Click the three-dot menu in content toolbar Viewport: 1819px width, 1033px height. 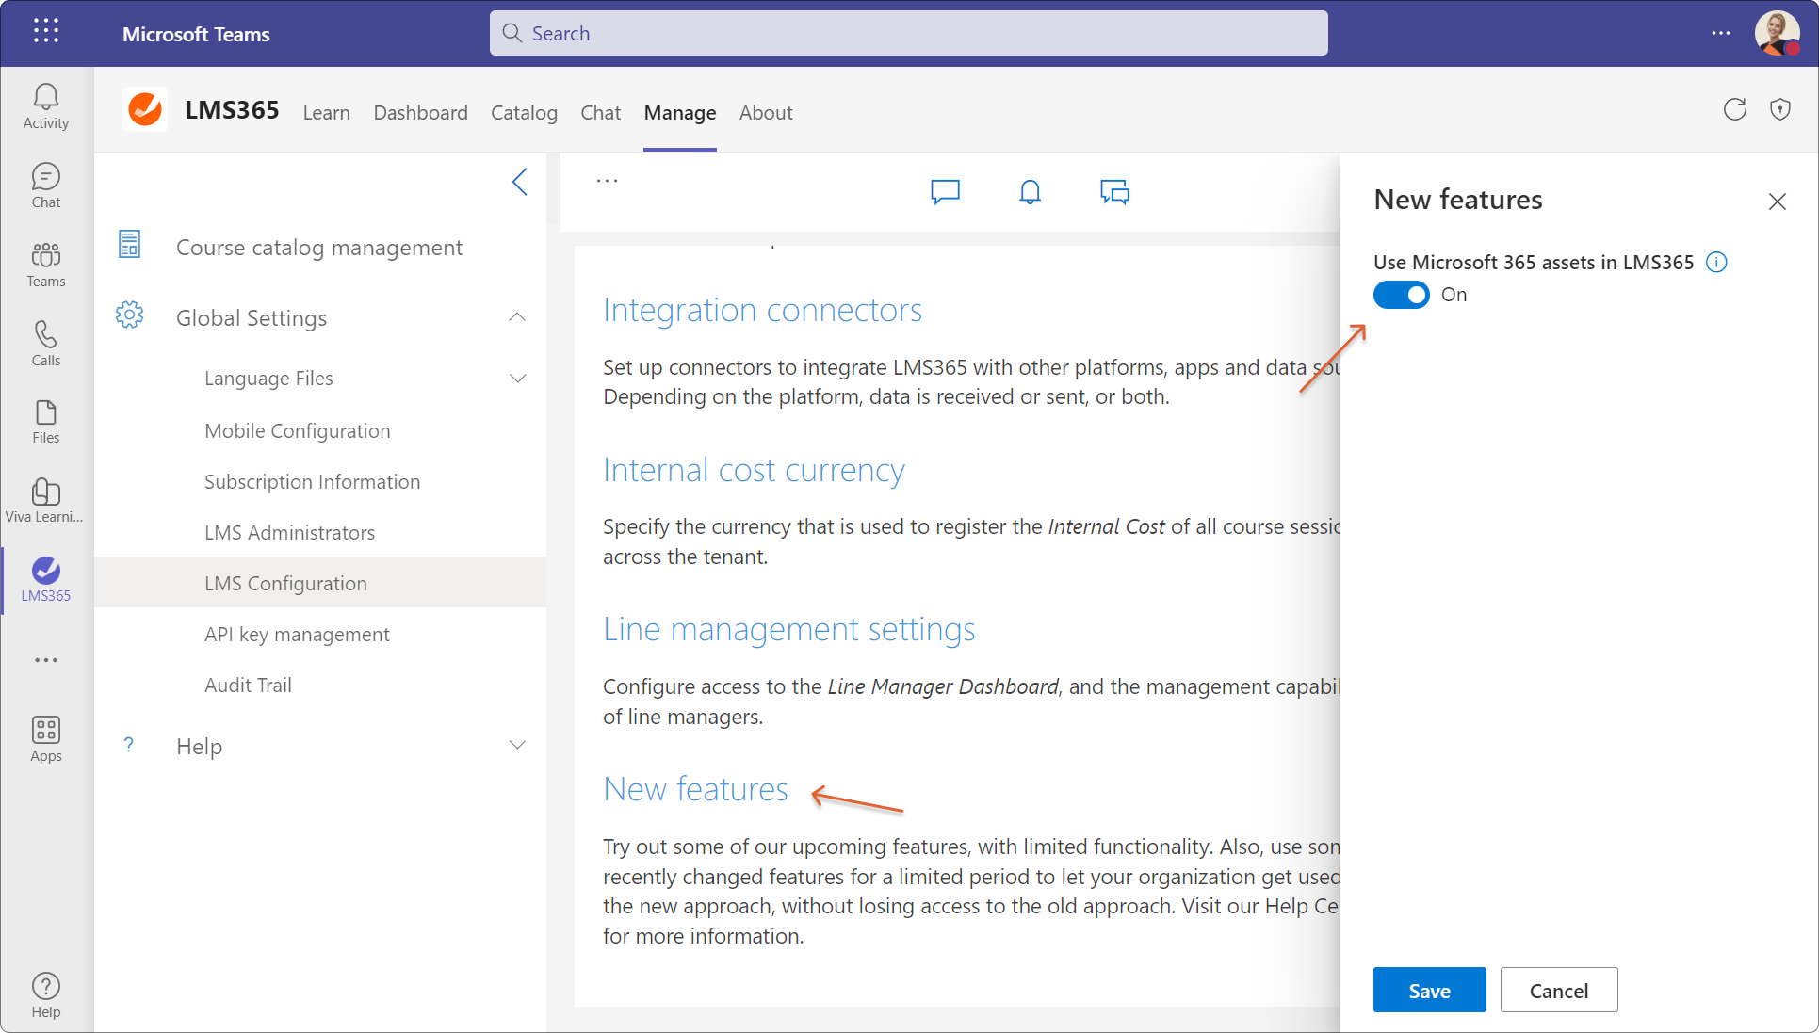(x=608, y=180)
